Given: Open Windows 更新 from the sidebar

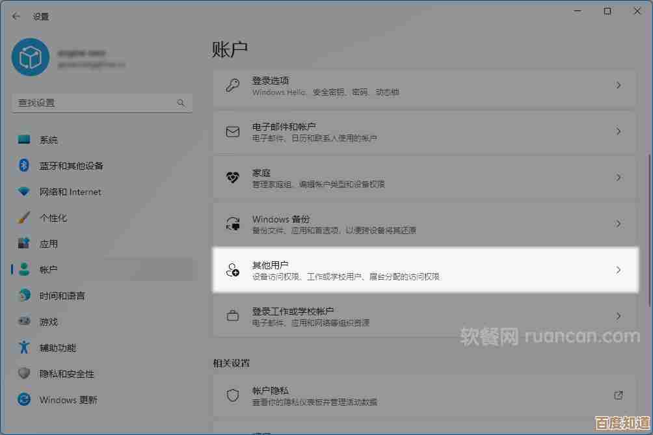Looking at the screenshot, I should click(x=23, y=399).
